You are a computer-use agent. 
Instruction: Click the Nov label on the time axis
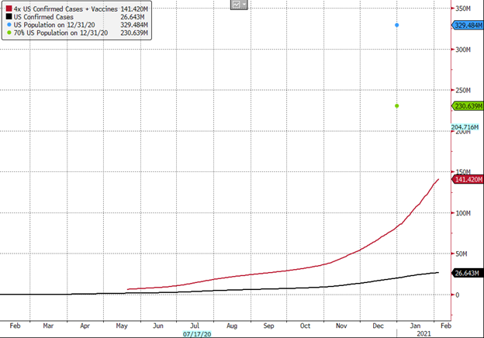(343, 325)
